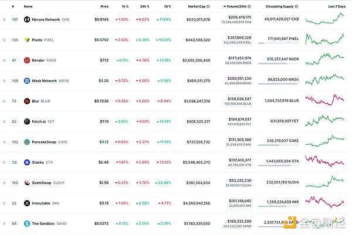Sort by the Volume(24h) column header
Image resolution: width=352 pixels, height=235 pixels.
click(239, 6)
